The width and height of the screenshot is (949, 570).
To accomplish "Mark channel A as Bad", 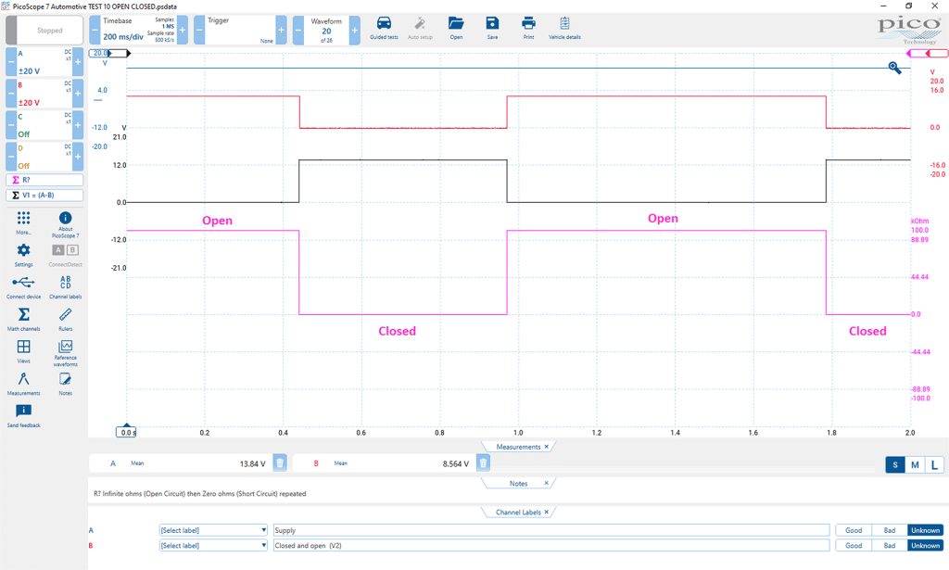I will click(x=889, y=530).
